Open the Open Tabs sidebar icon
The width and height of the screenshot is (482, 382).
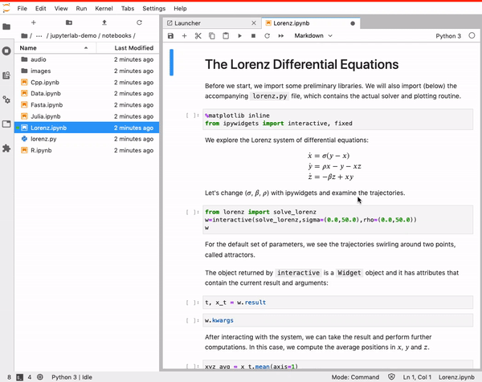point(6,124)
